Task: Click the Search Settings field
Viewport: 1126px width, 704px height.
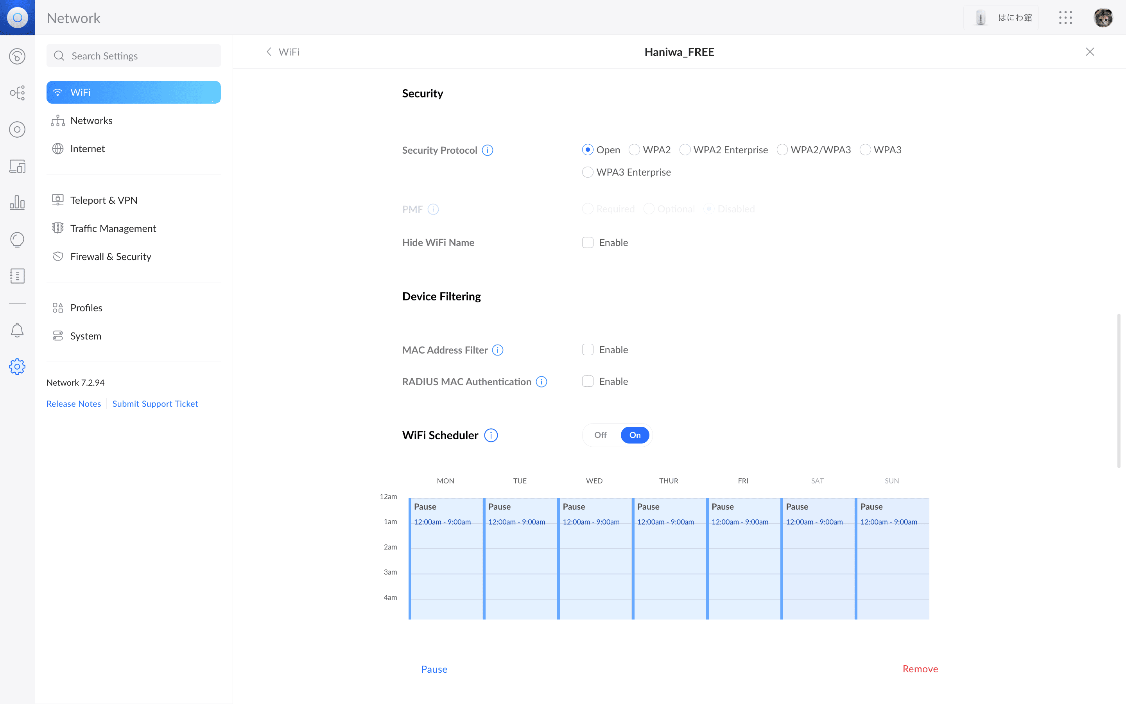Action: pyautogui.click(x=134, y=56)
